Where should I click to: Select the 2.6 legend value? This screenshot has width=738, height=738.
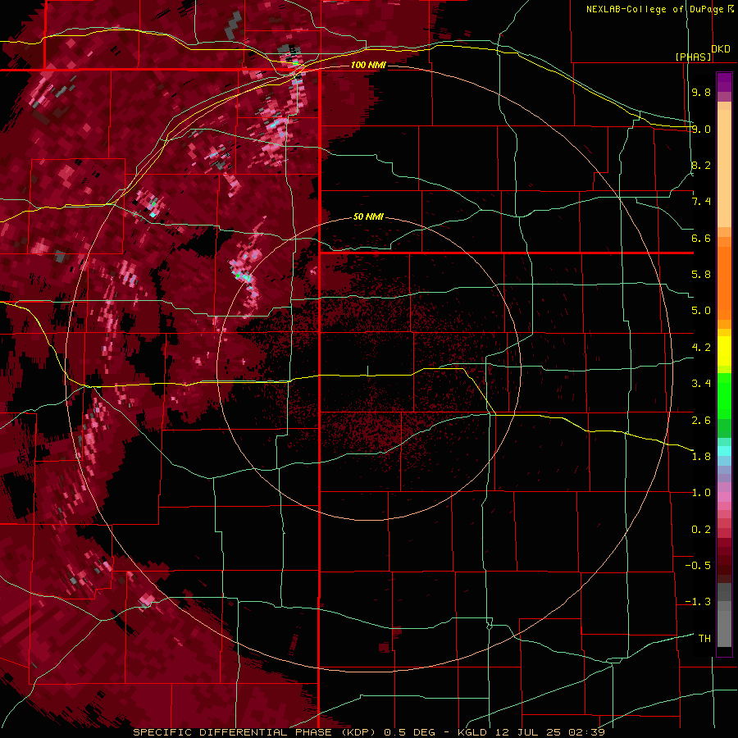[701, 421]
